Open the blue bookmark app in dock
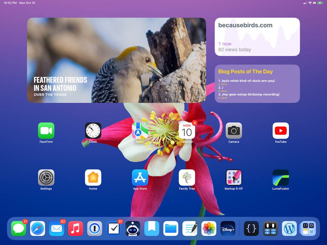Viewport: 327px width, 245px height. (x=152, y=228)
